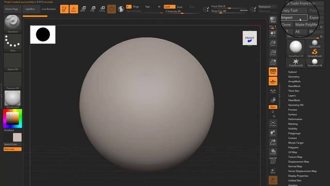Click the AAHalf icon
Image resolution: width=330 pixels, height=186 pixels.
[x=273, y=62]
